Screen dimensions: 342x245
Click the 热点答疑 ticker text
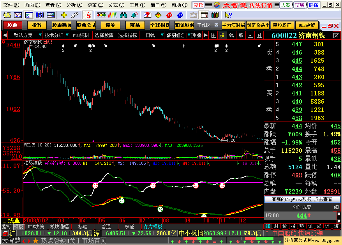tap(55, 241)
